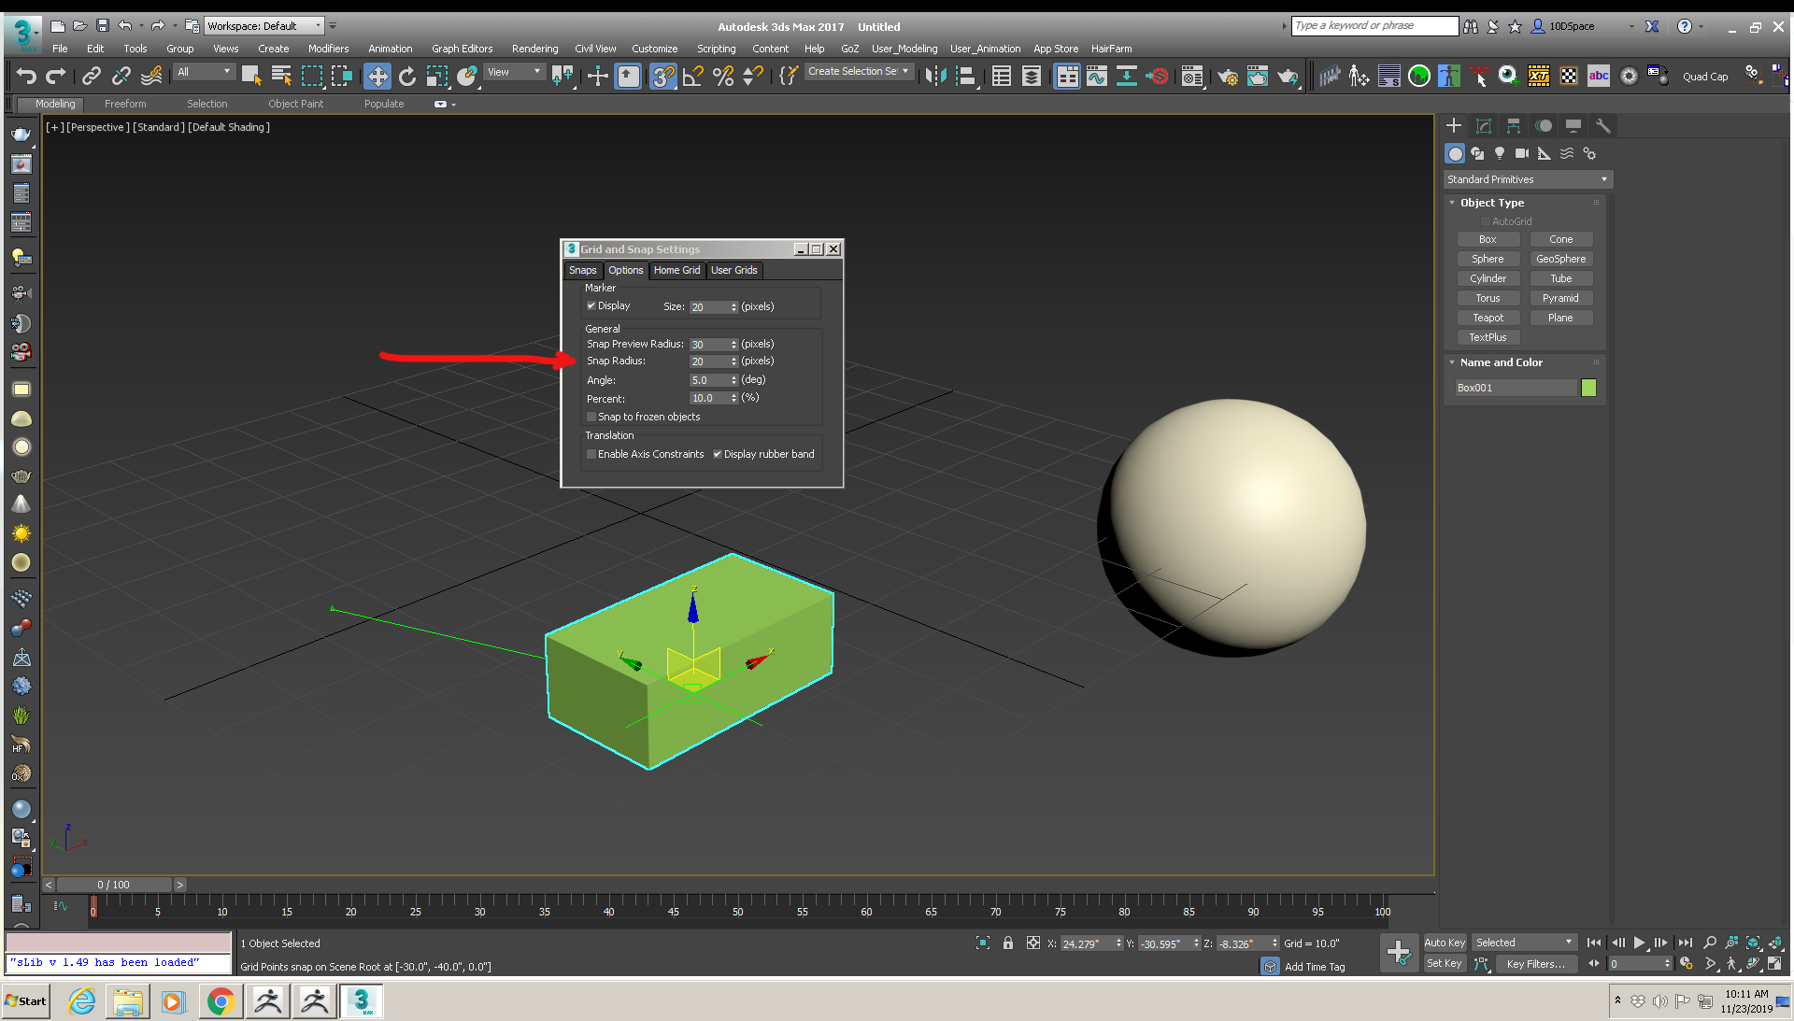1794x1021 pixels.
Task: Switch to the Lights category in Create panel
Action: 1499,153
